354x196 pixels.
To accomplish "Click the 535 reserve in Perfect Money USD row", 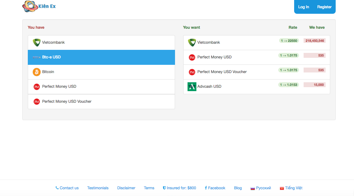I will click(x=315, y=55).
